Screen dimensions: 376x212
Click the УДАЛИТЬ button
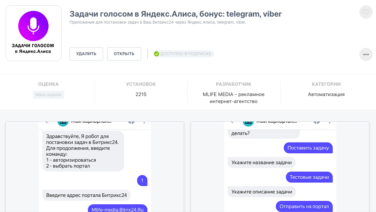86,53
